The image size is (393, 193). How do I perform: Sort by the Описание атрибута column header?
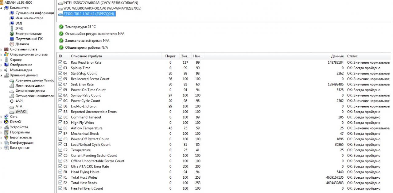point(86,56)
